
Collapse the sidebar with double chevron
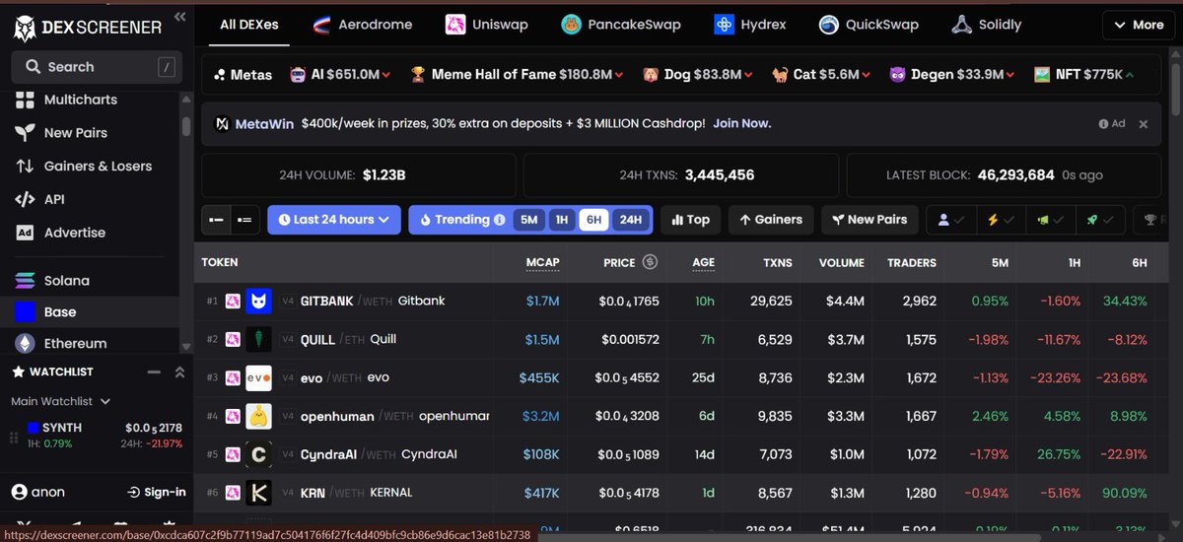tap(178, 16)
